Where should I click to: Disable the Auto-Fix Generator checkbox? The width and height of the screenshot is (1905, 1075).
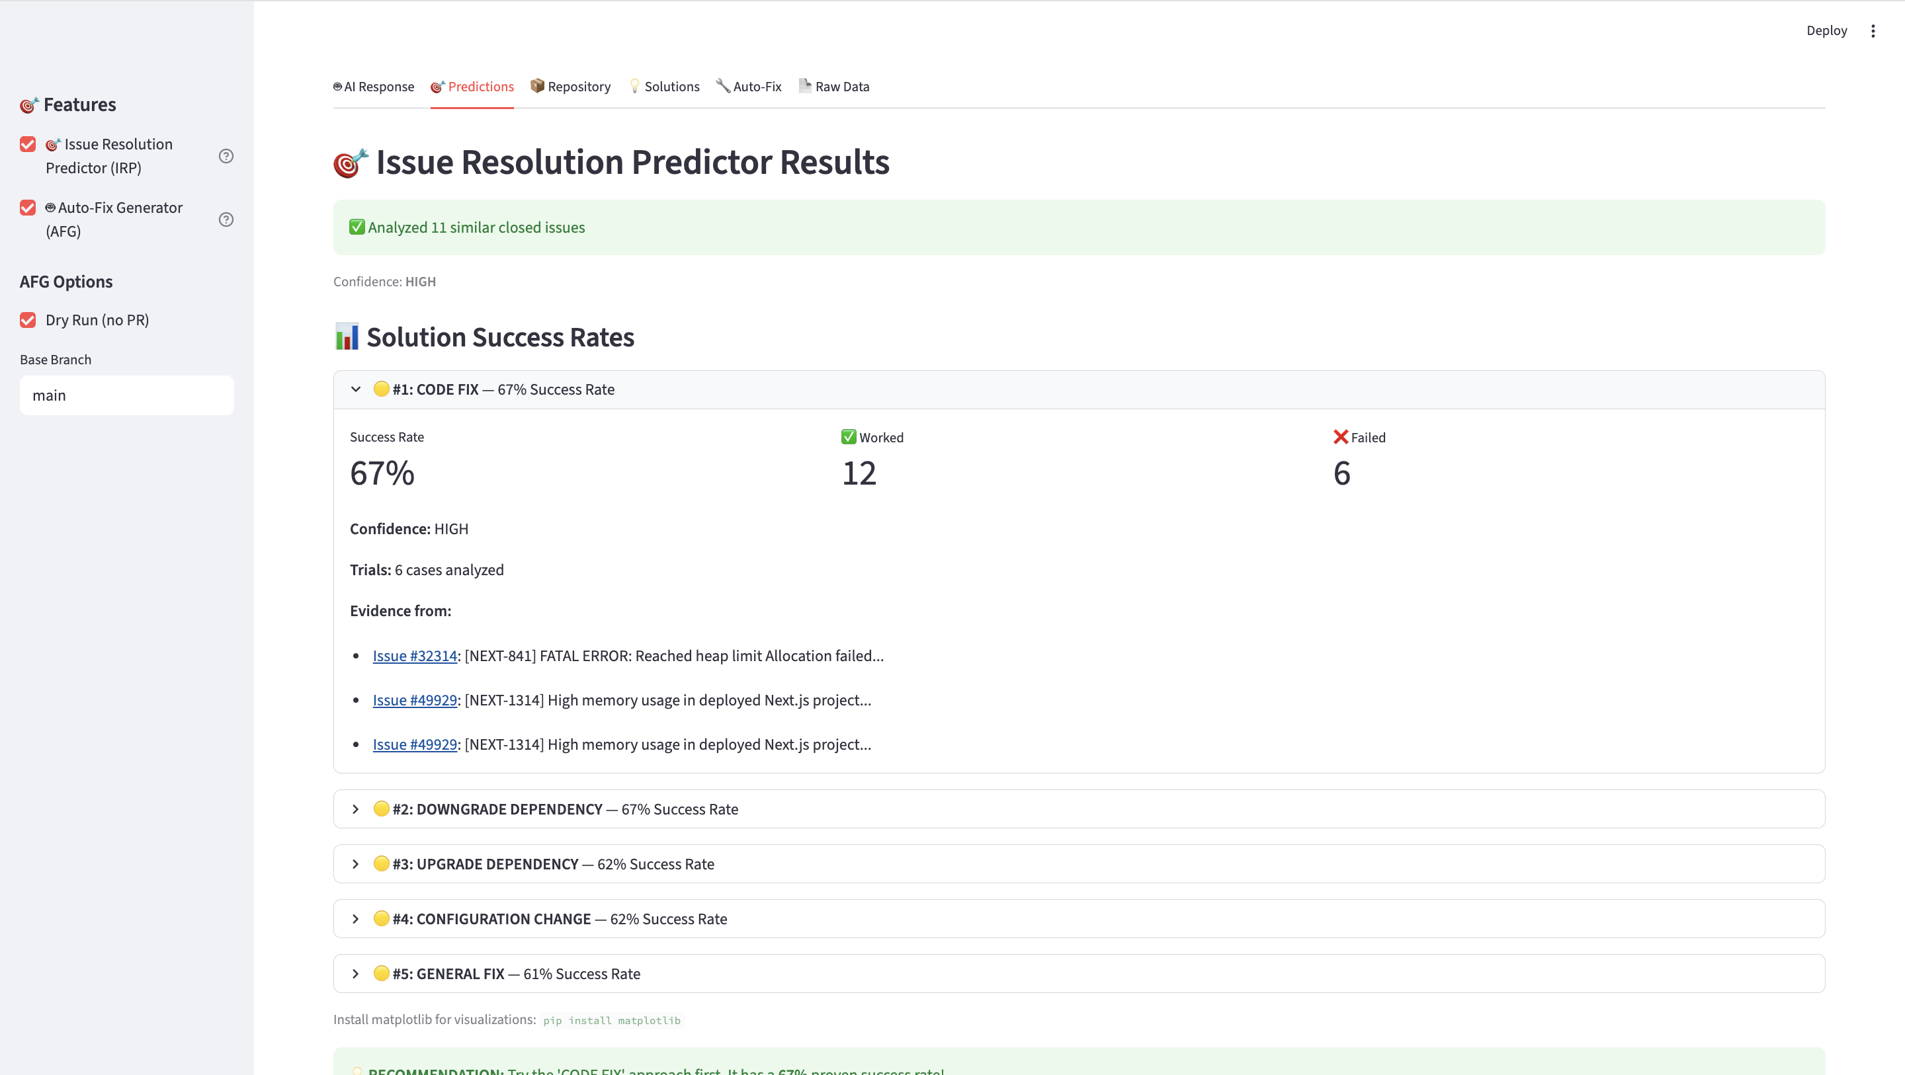(x=28, y=208)
